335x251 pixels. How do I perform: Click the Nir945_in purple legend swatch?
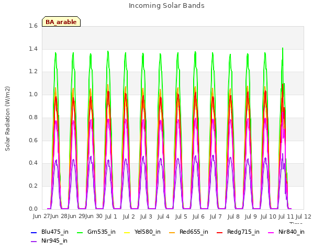pos(34,242)
